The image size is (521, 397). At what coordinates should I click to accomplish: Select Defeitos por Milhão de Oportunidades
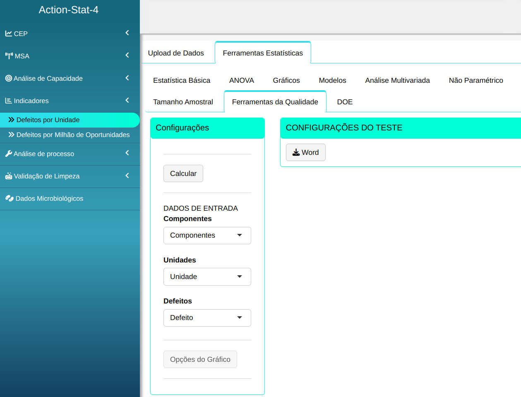pyautogui.click(x=73, y=135)
